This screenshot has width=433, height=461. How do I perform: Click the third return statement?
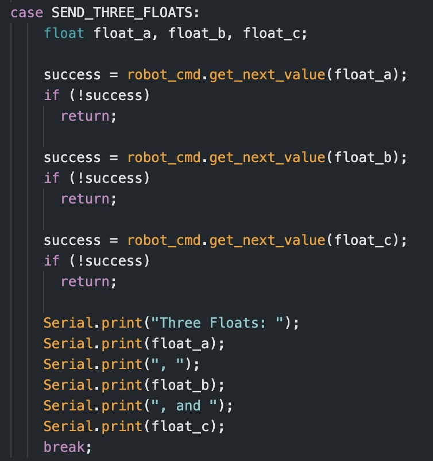coord(88,282)
